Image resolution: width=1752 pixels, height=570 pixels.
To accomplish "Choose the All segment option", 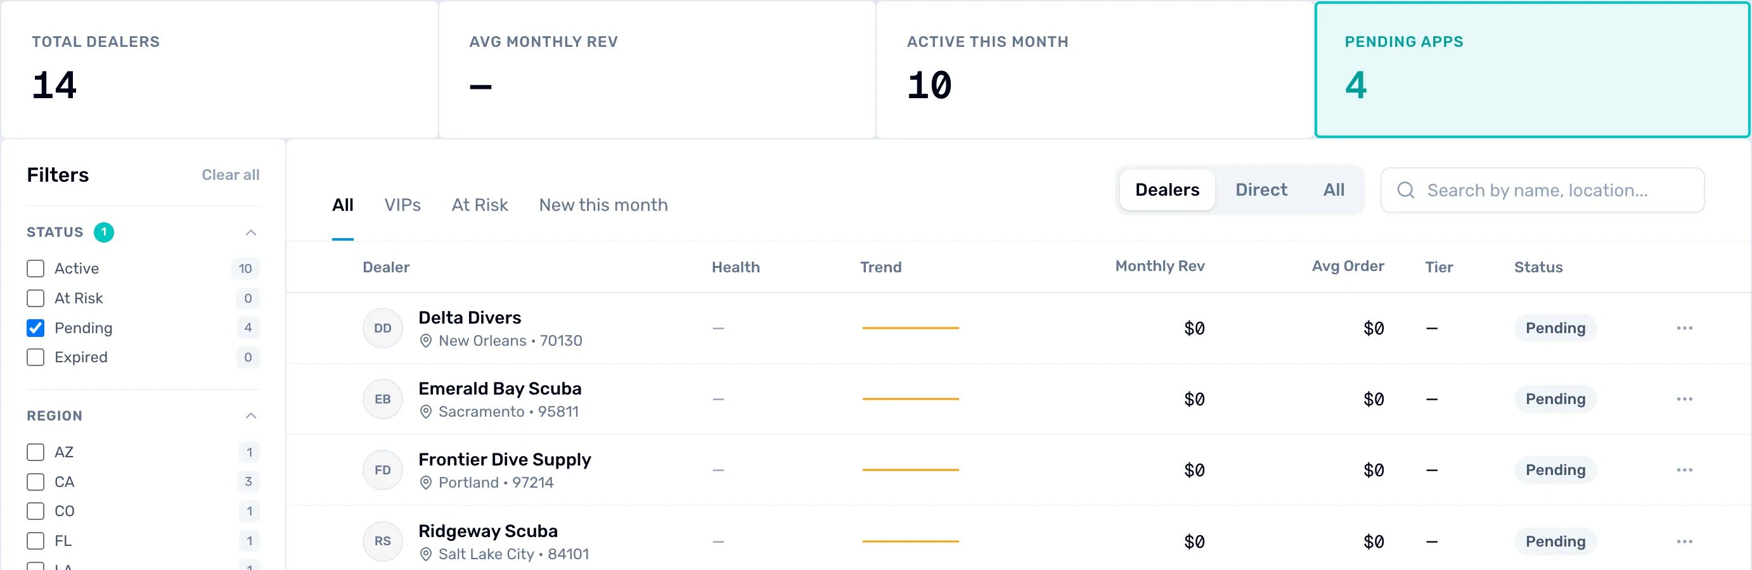I will coord(1334,190).
